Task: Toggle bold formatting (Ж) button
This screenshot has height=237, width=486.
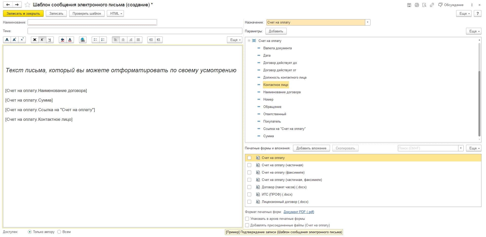Action: click(x=35, y=40)
